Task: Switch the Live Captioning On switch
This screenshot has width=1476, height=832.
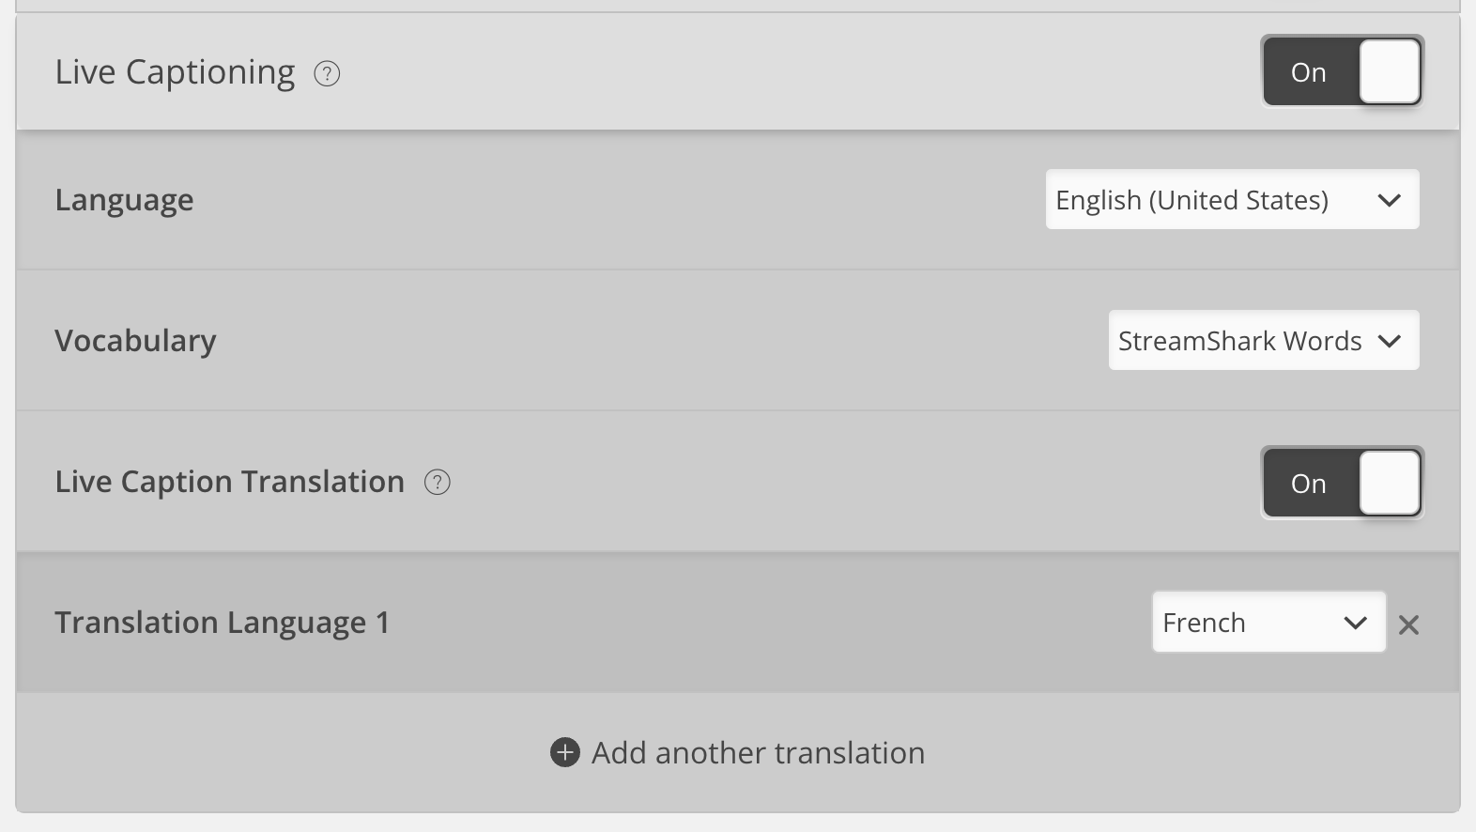Action: coord(1341,71)
